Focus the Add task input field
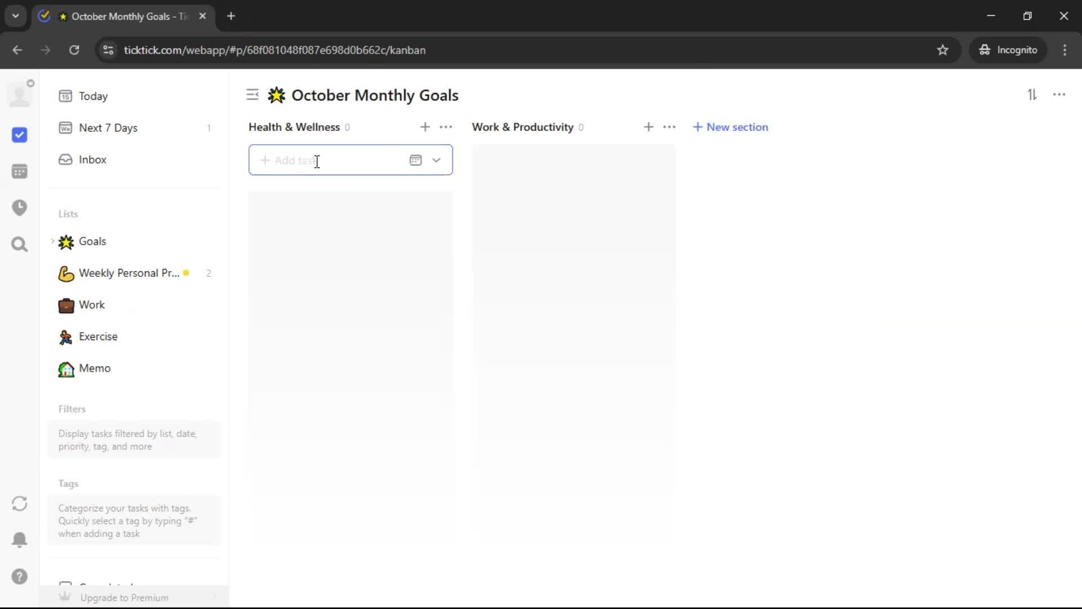Viewport: 1082px width, 609px height. point(332,160)
